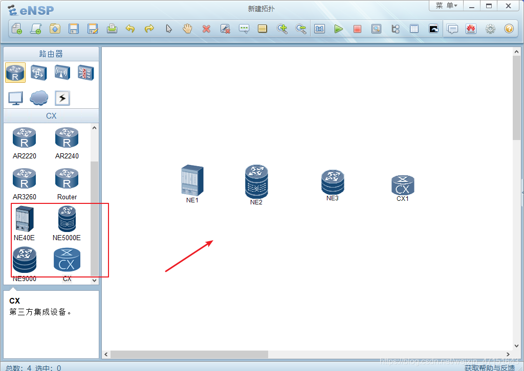Click the canvas vertical scrollbar thumb
Screen dimensions: 524x371
coord(516,98)
